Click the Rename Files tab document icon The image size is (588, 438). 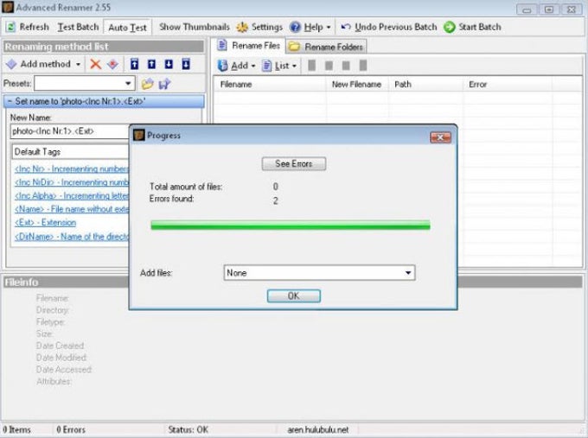[222, 45]
